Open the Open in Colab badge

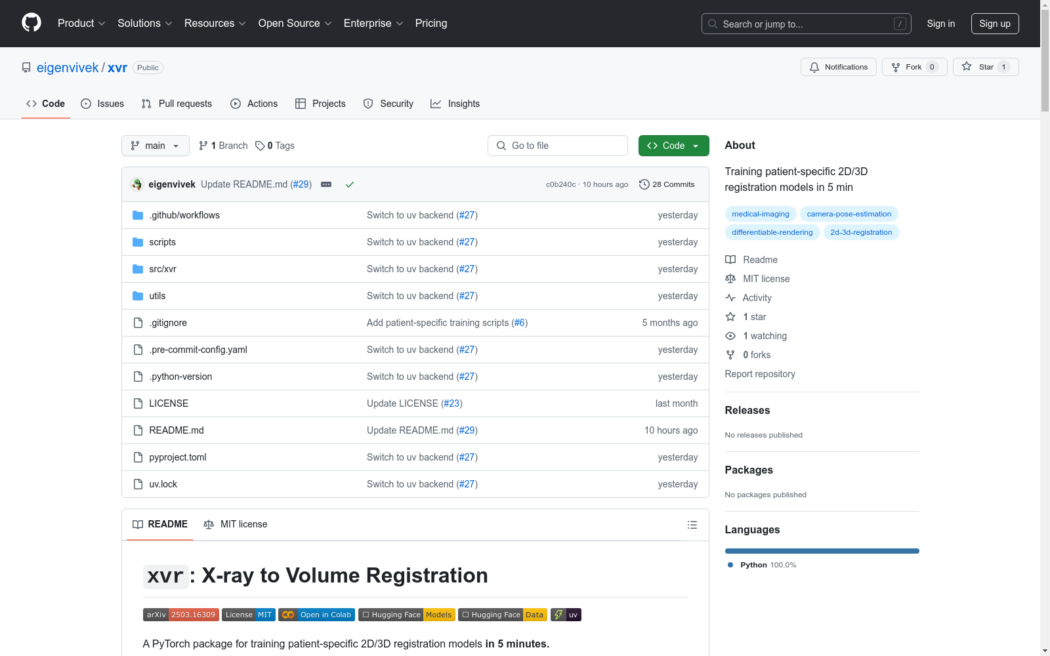[316, 615]
